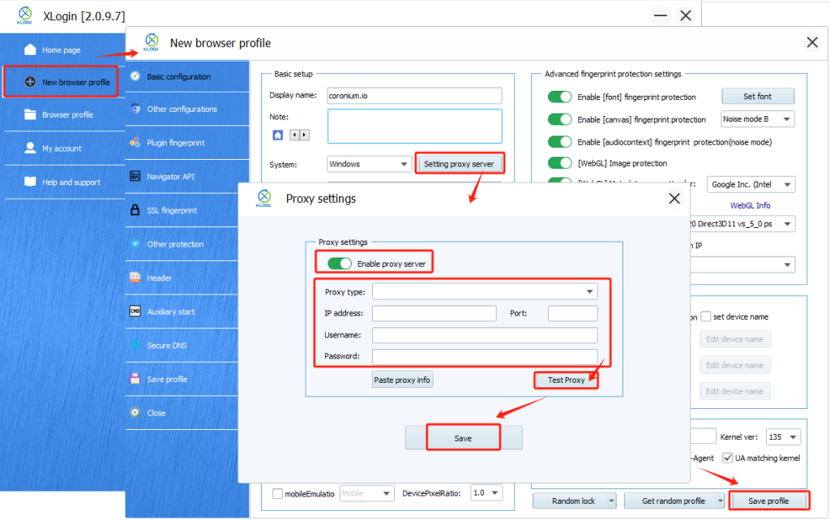Close the New browser profile window

tap(812, 42)
